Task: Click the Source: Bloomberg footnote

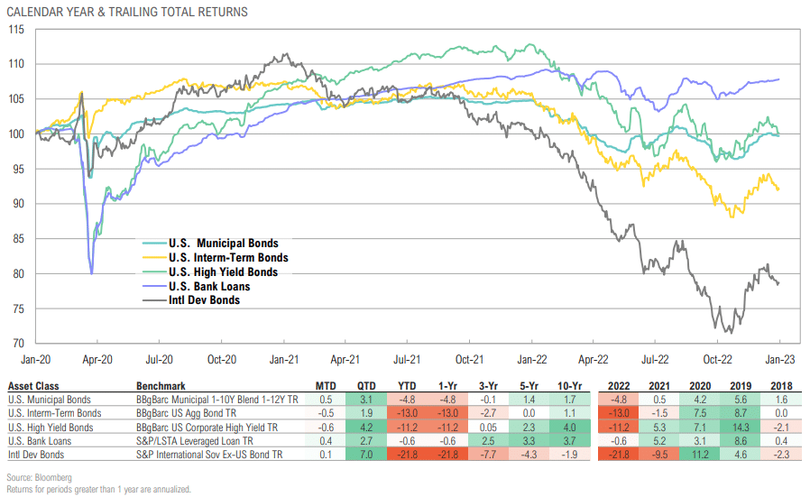Action: pyautogui.click(x=40, y=477)
